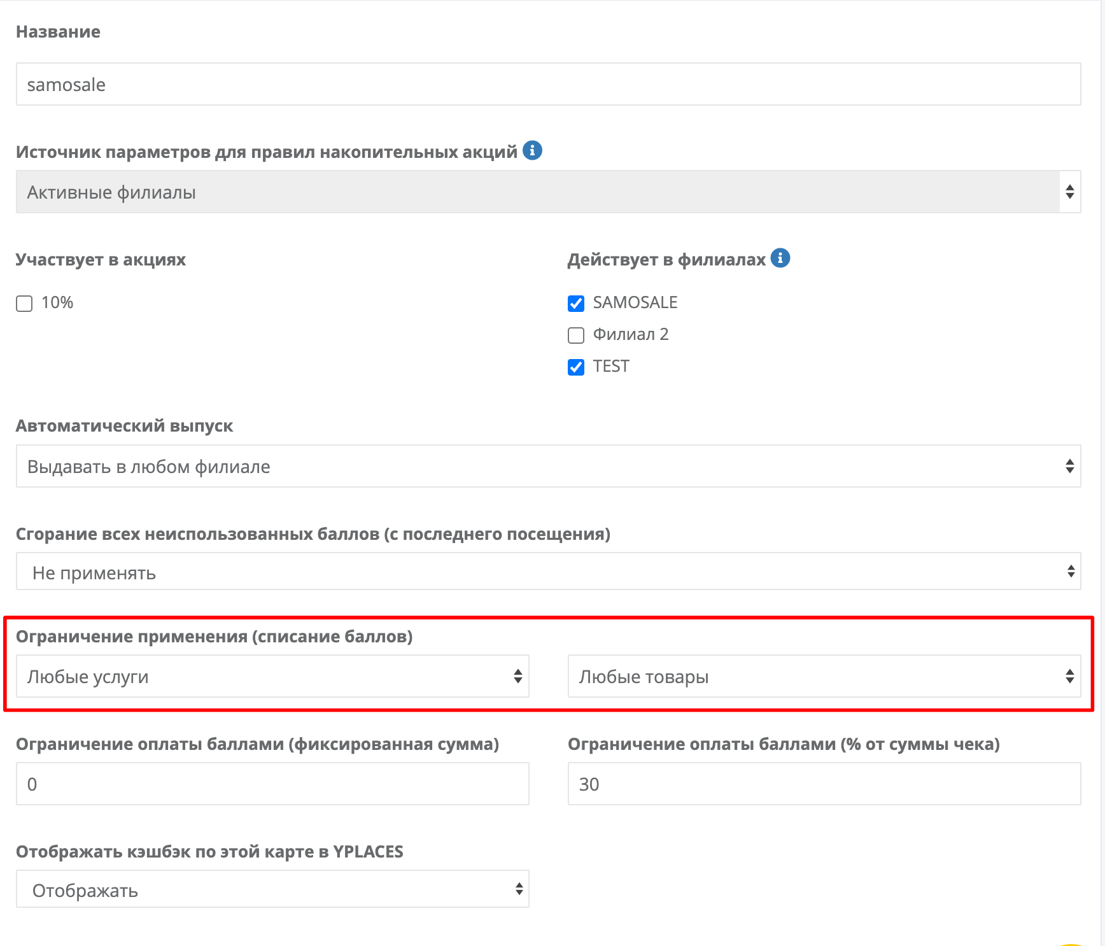Open the Любые услуги dropdown

coord(272,676)
